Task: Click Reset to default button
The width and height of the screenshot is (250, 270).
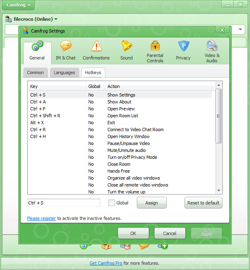Action: (203, 203)
